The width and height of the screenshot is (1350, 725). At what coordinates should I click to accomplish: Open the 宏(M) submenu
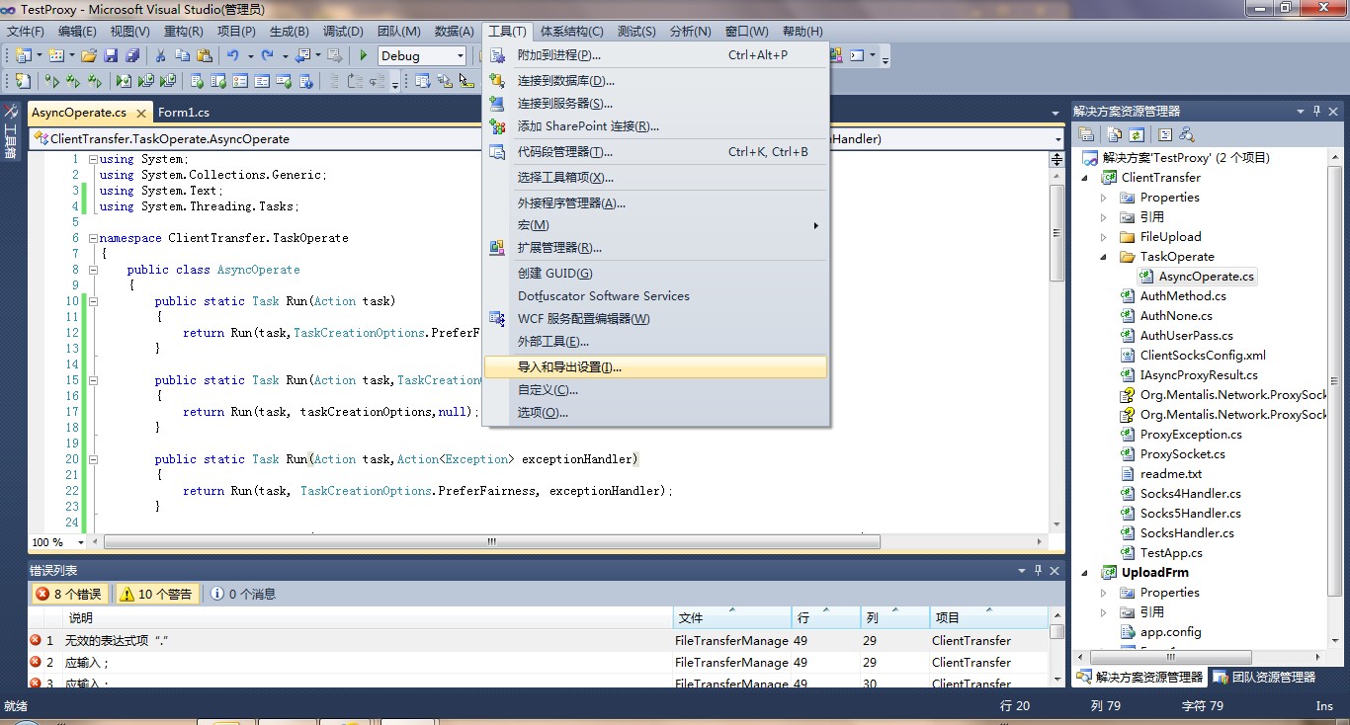[655, 225]
